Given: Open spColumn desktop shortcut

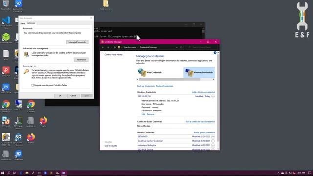Looking at the screenshot, I should pos(19,140).
